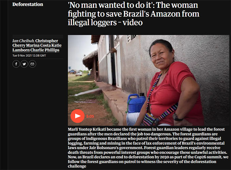Click the 'No man wanted to do it' headline
Screen dimensions: 231x170
(x=134, y=14)
